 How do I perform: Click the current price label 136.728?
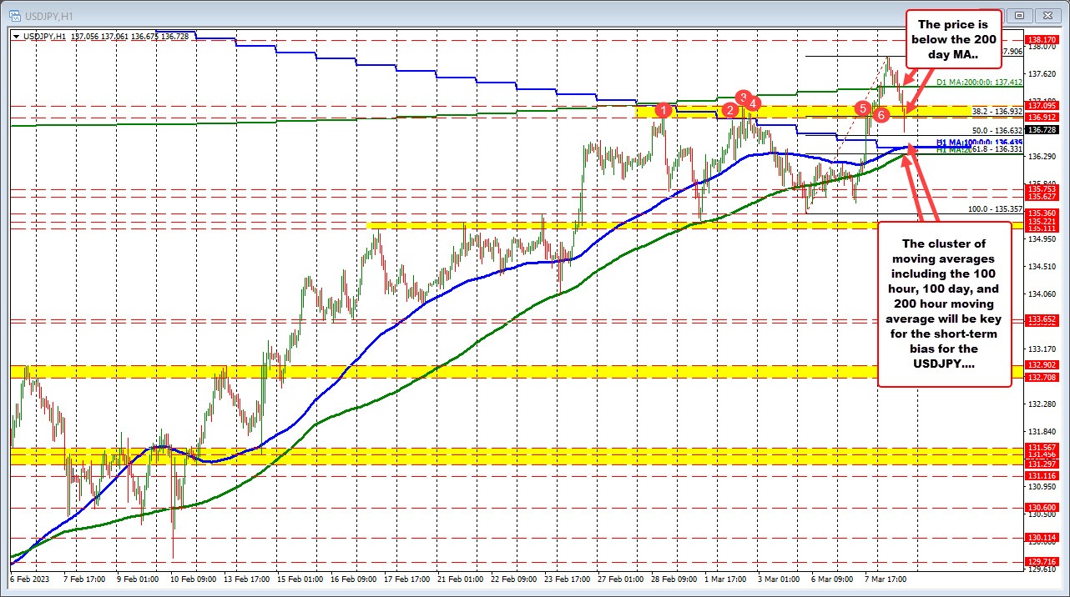(x=1040, y=130)
